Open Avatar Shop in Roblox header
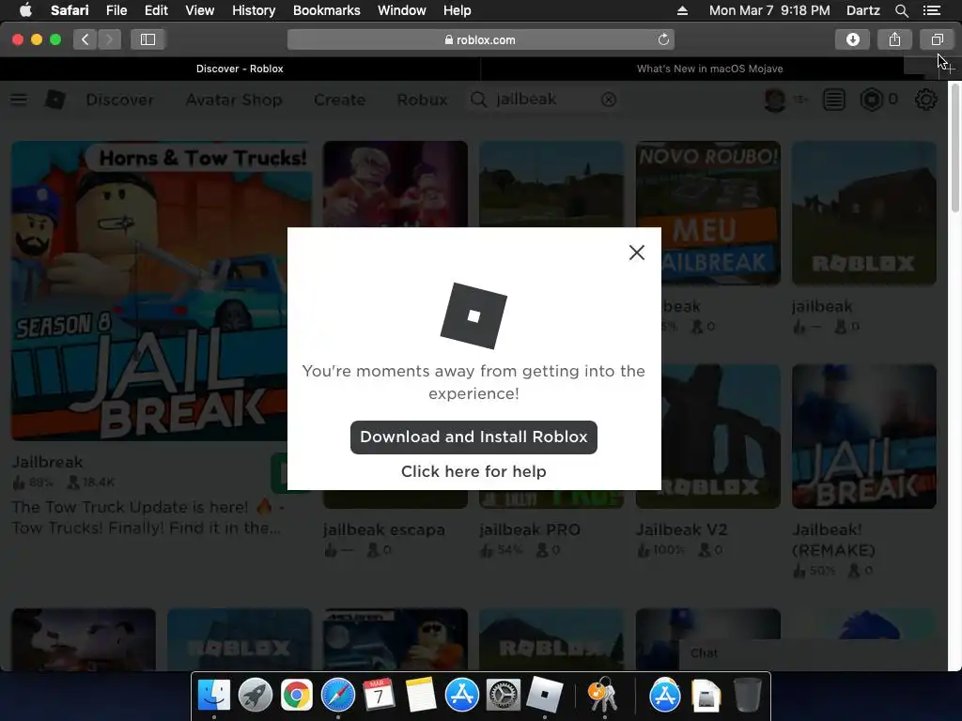 coord(234,100)
